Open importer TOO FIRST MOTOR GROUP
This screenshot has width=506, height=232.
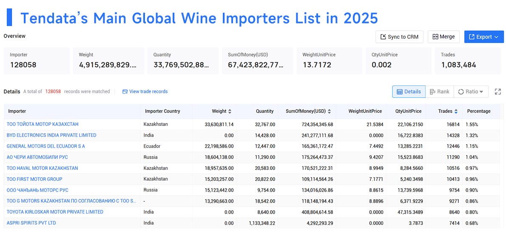tap(34, 179)
